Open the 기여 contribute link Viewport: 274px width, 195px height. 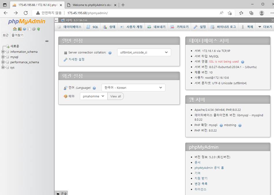point(197,173)
